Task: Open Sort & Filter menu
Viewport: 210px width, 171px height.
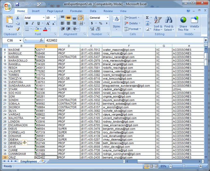Action: [x=158, y=24]
